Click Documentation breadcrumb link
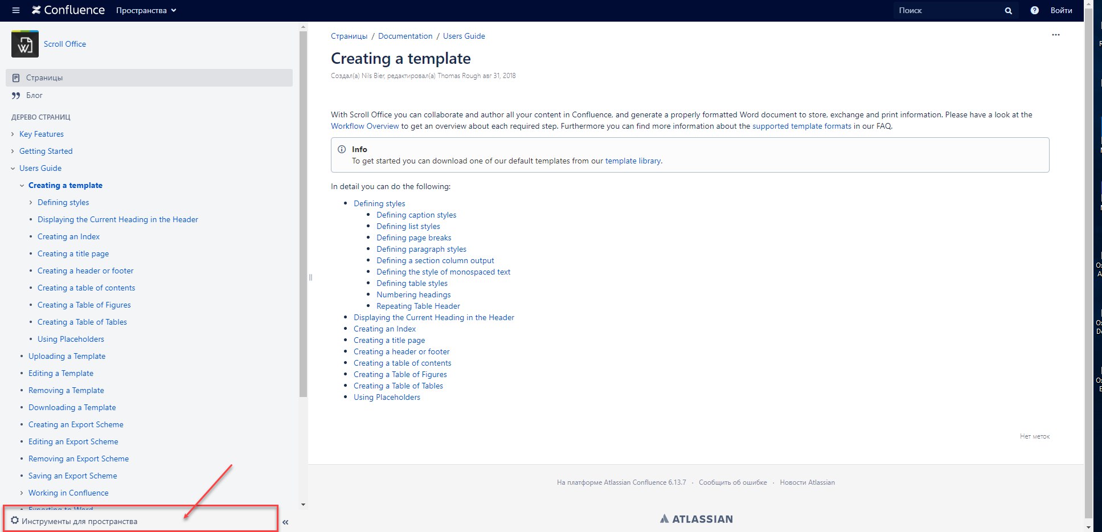 click(x=405, y=36)
